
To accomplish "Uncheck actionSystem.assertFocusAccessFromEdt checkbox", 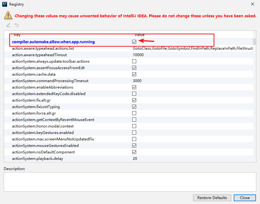I will 134,68.
